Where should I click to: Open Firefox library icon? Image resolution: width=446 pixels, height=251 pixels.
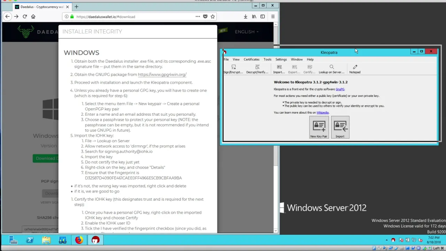click(x=254, y=16)
